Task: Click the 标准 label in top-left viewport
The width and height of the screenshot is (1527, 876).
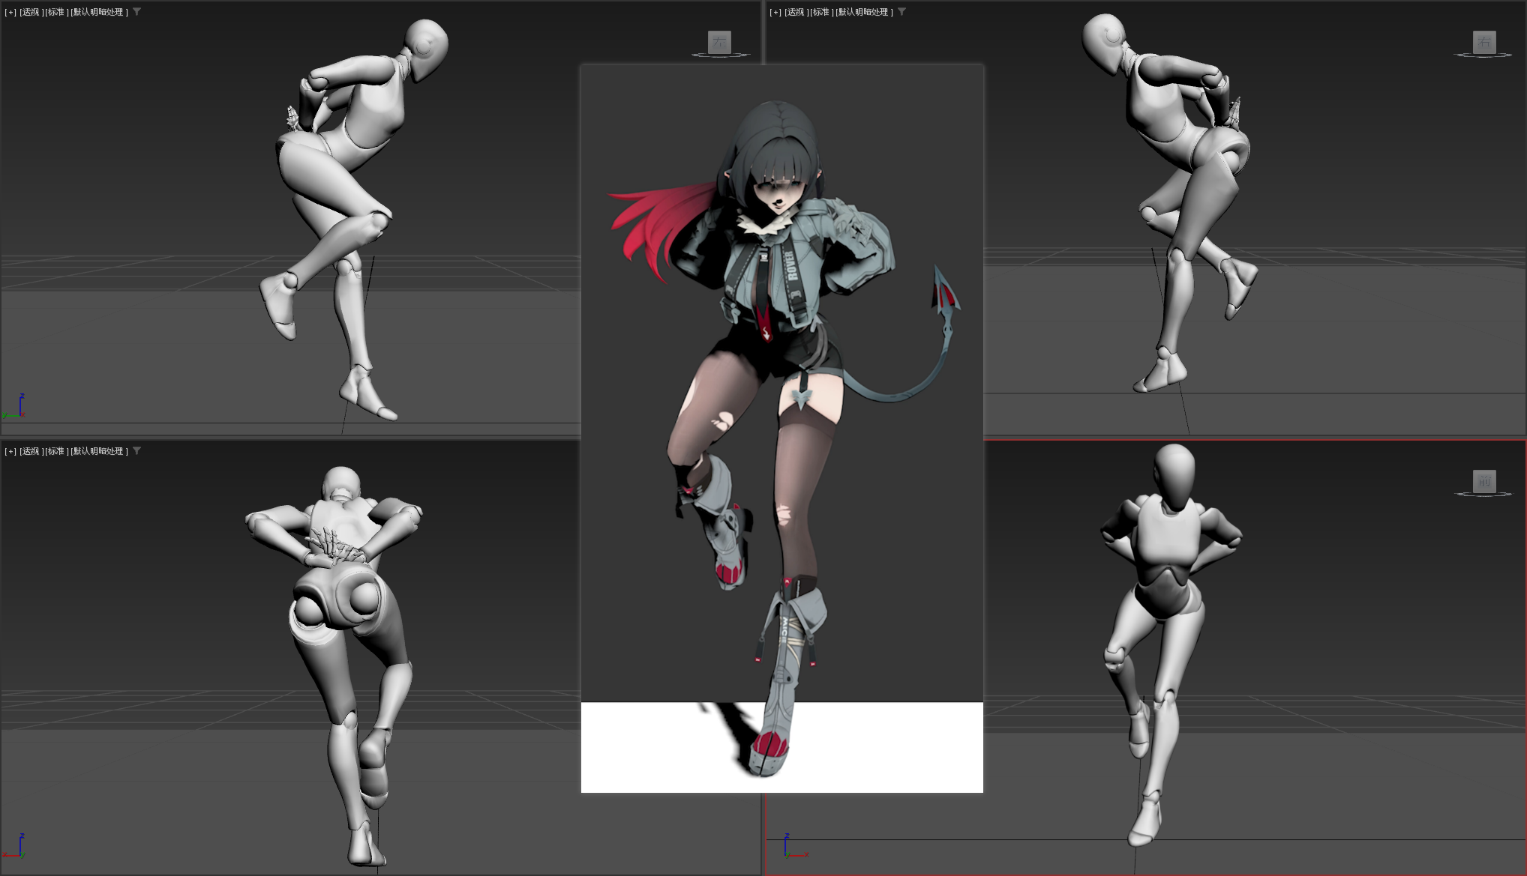Action: pyautogui.click(x=55, y=12)
